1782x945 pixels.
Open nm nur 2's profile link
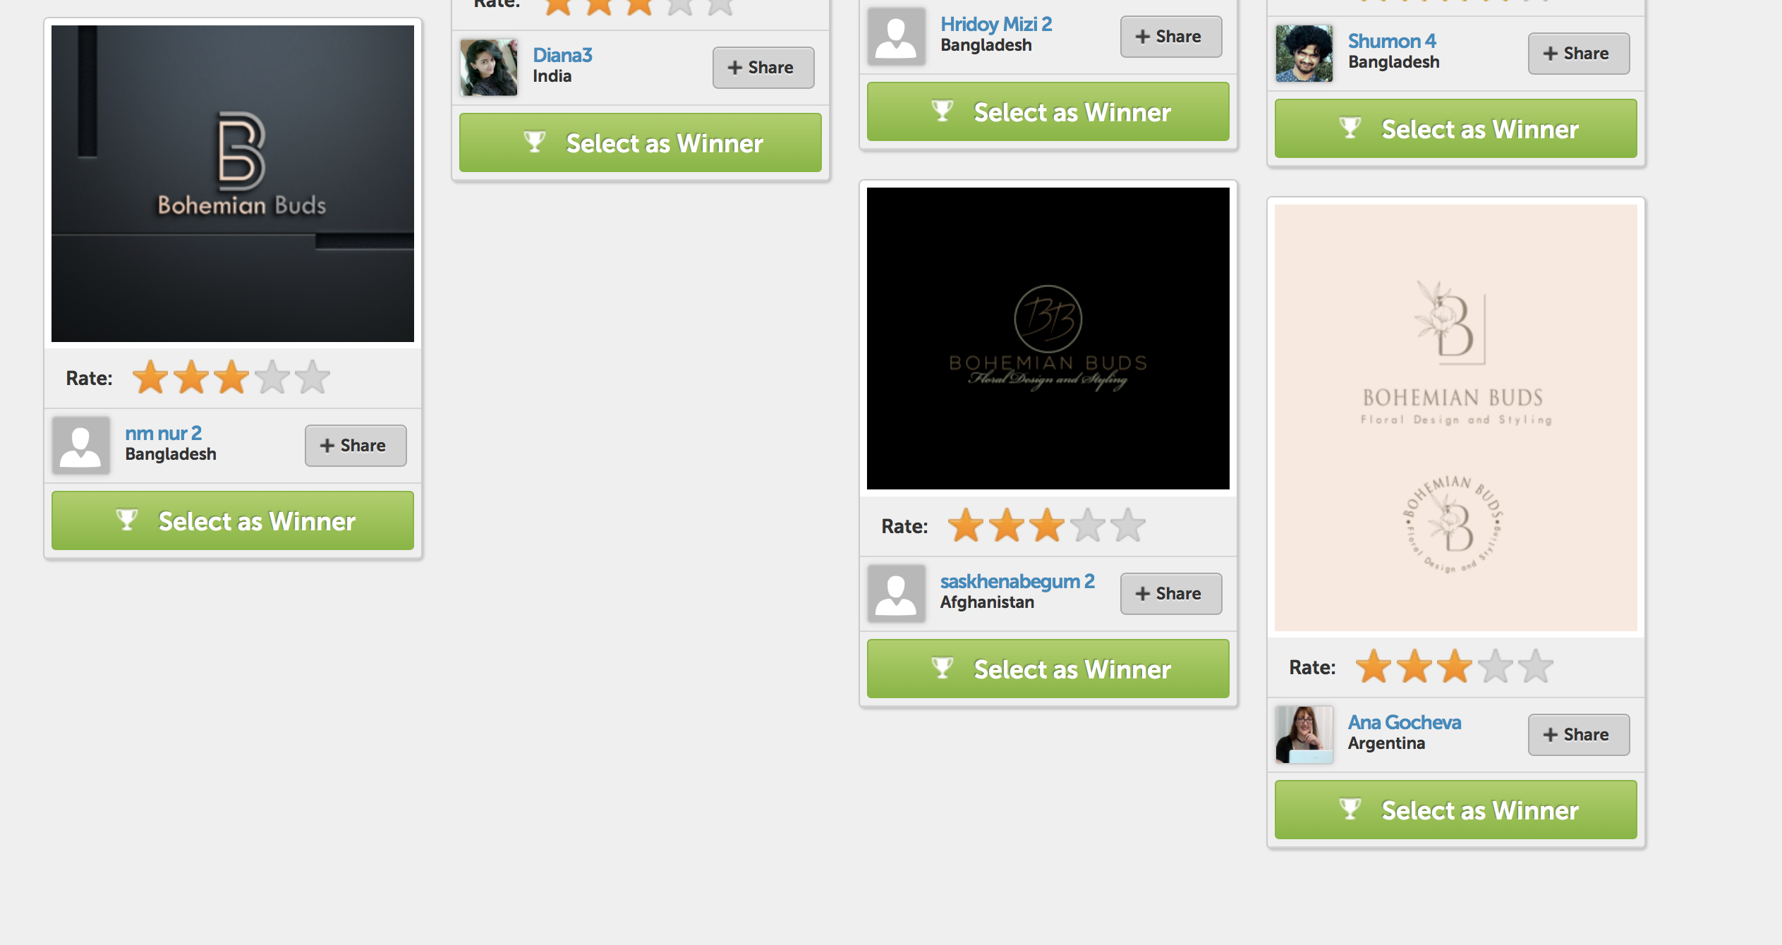tap(163, 433)
